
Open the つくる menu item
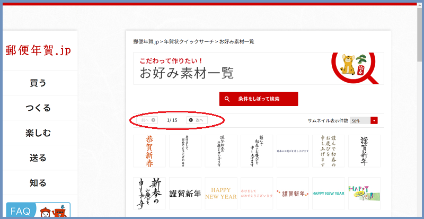pyautogui.click(x=38, y=108)
